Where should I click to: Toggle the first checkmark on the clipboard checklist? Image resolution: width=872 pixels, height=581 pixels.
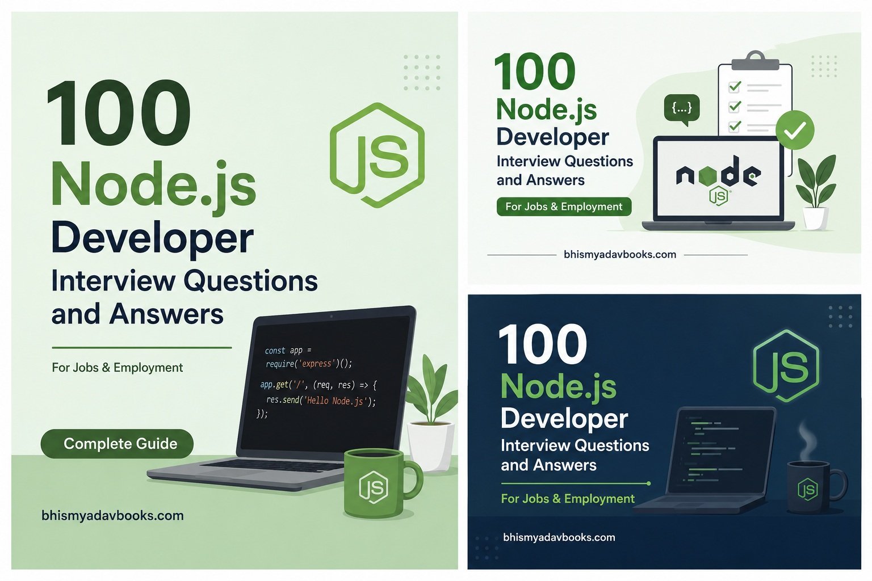tap(735, 87)
